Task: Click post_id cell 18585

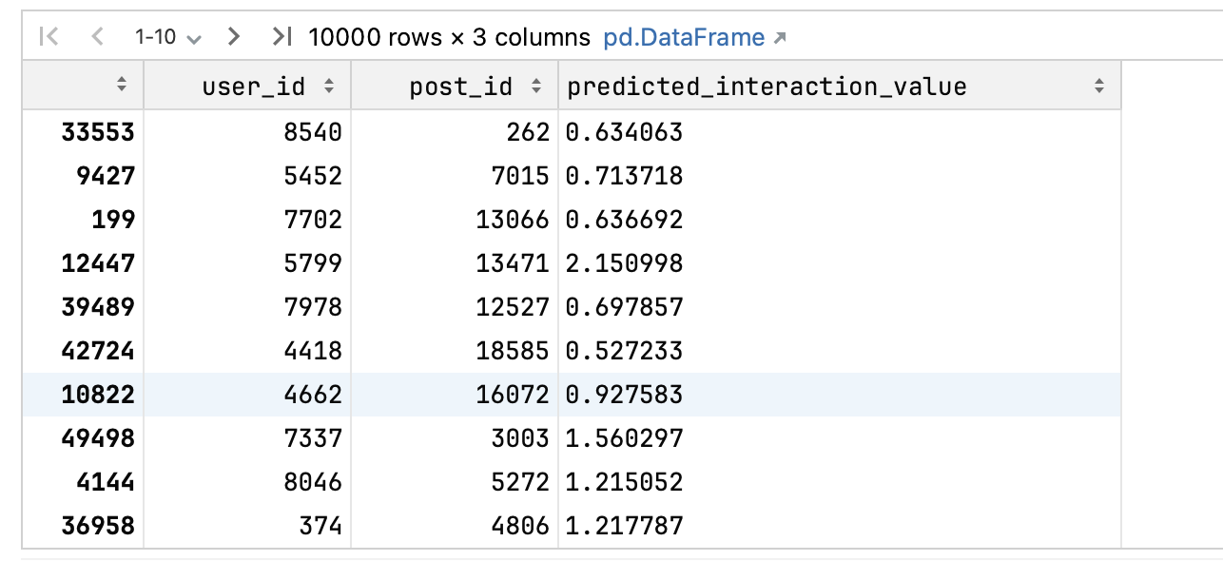Action: 513,351
